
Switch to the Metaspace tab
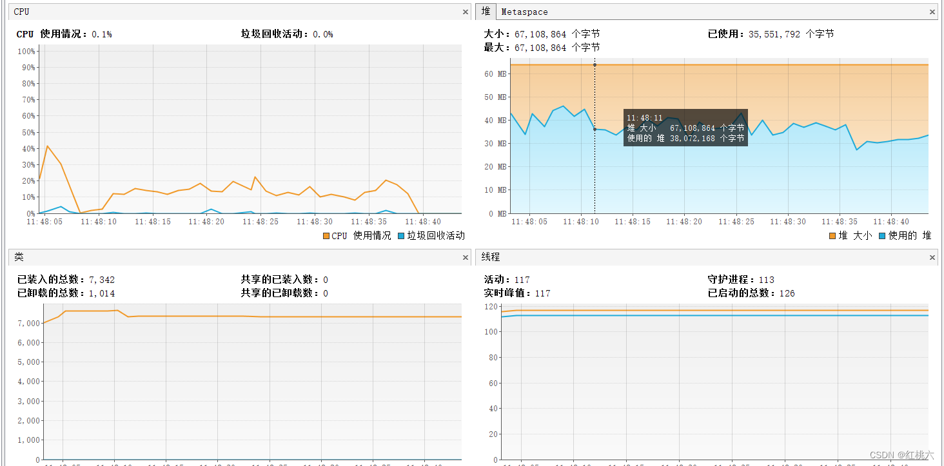click(524, 12)
